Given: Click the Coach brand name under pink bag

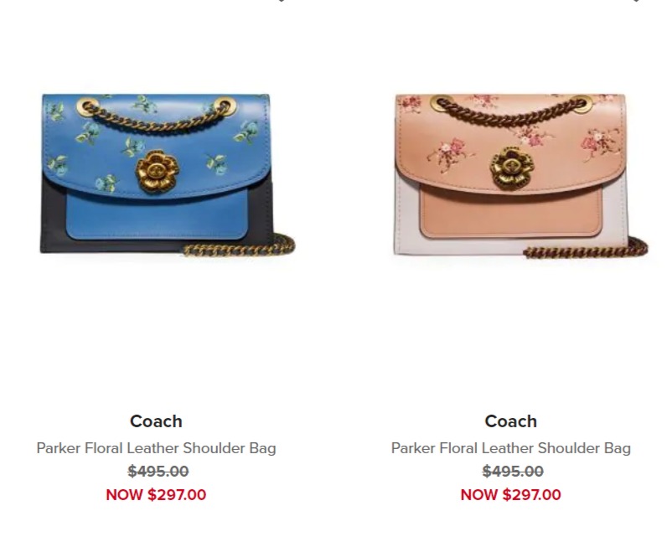Looking at the screenshot, I should click(x=510, y=421).
